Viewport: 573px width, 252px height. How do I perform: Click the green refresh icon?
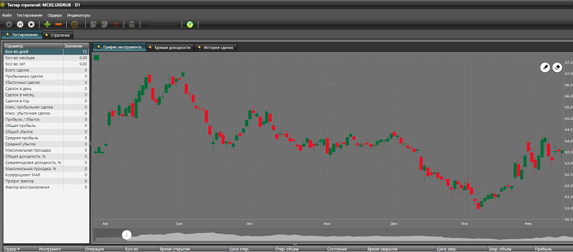pos(190,24)
